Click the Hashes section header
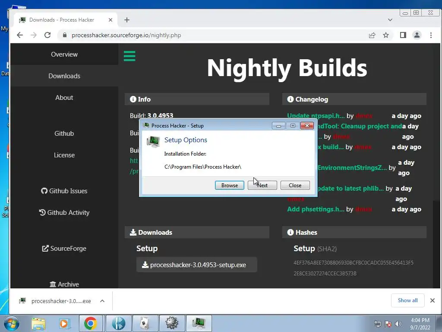The width and height of the screenshot is (442, 332). point(354,232)
